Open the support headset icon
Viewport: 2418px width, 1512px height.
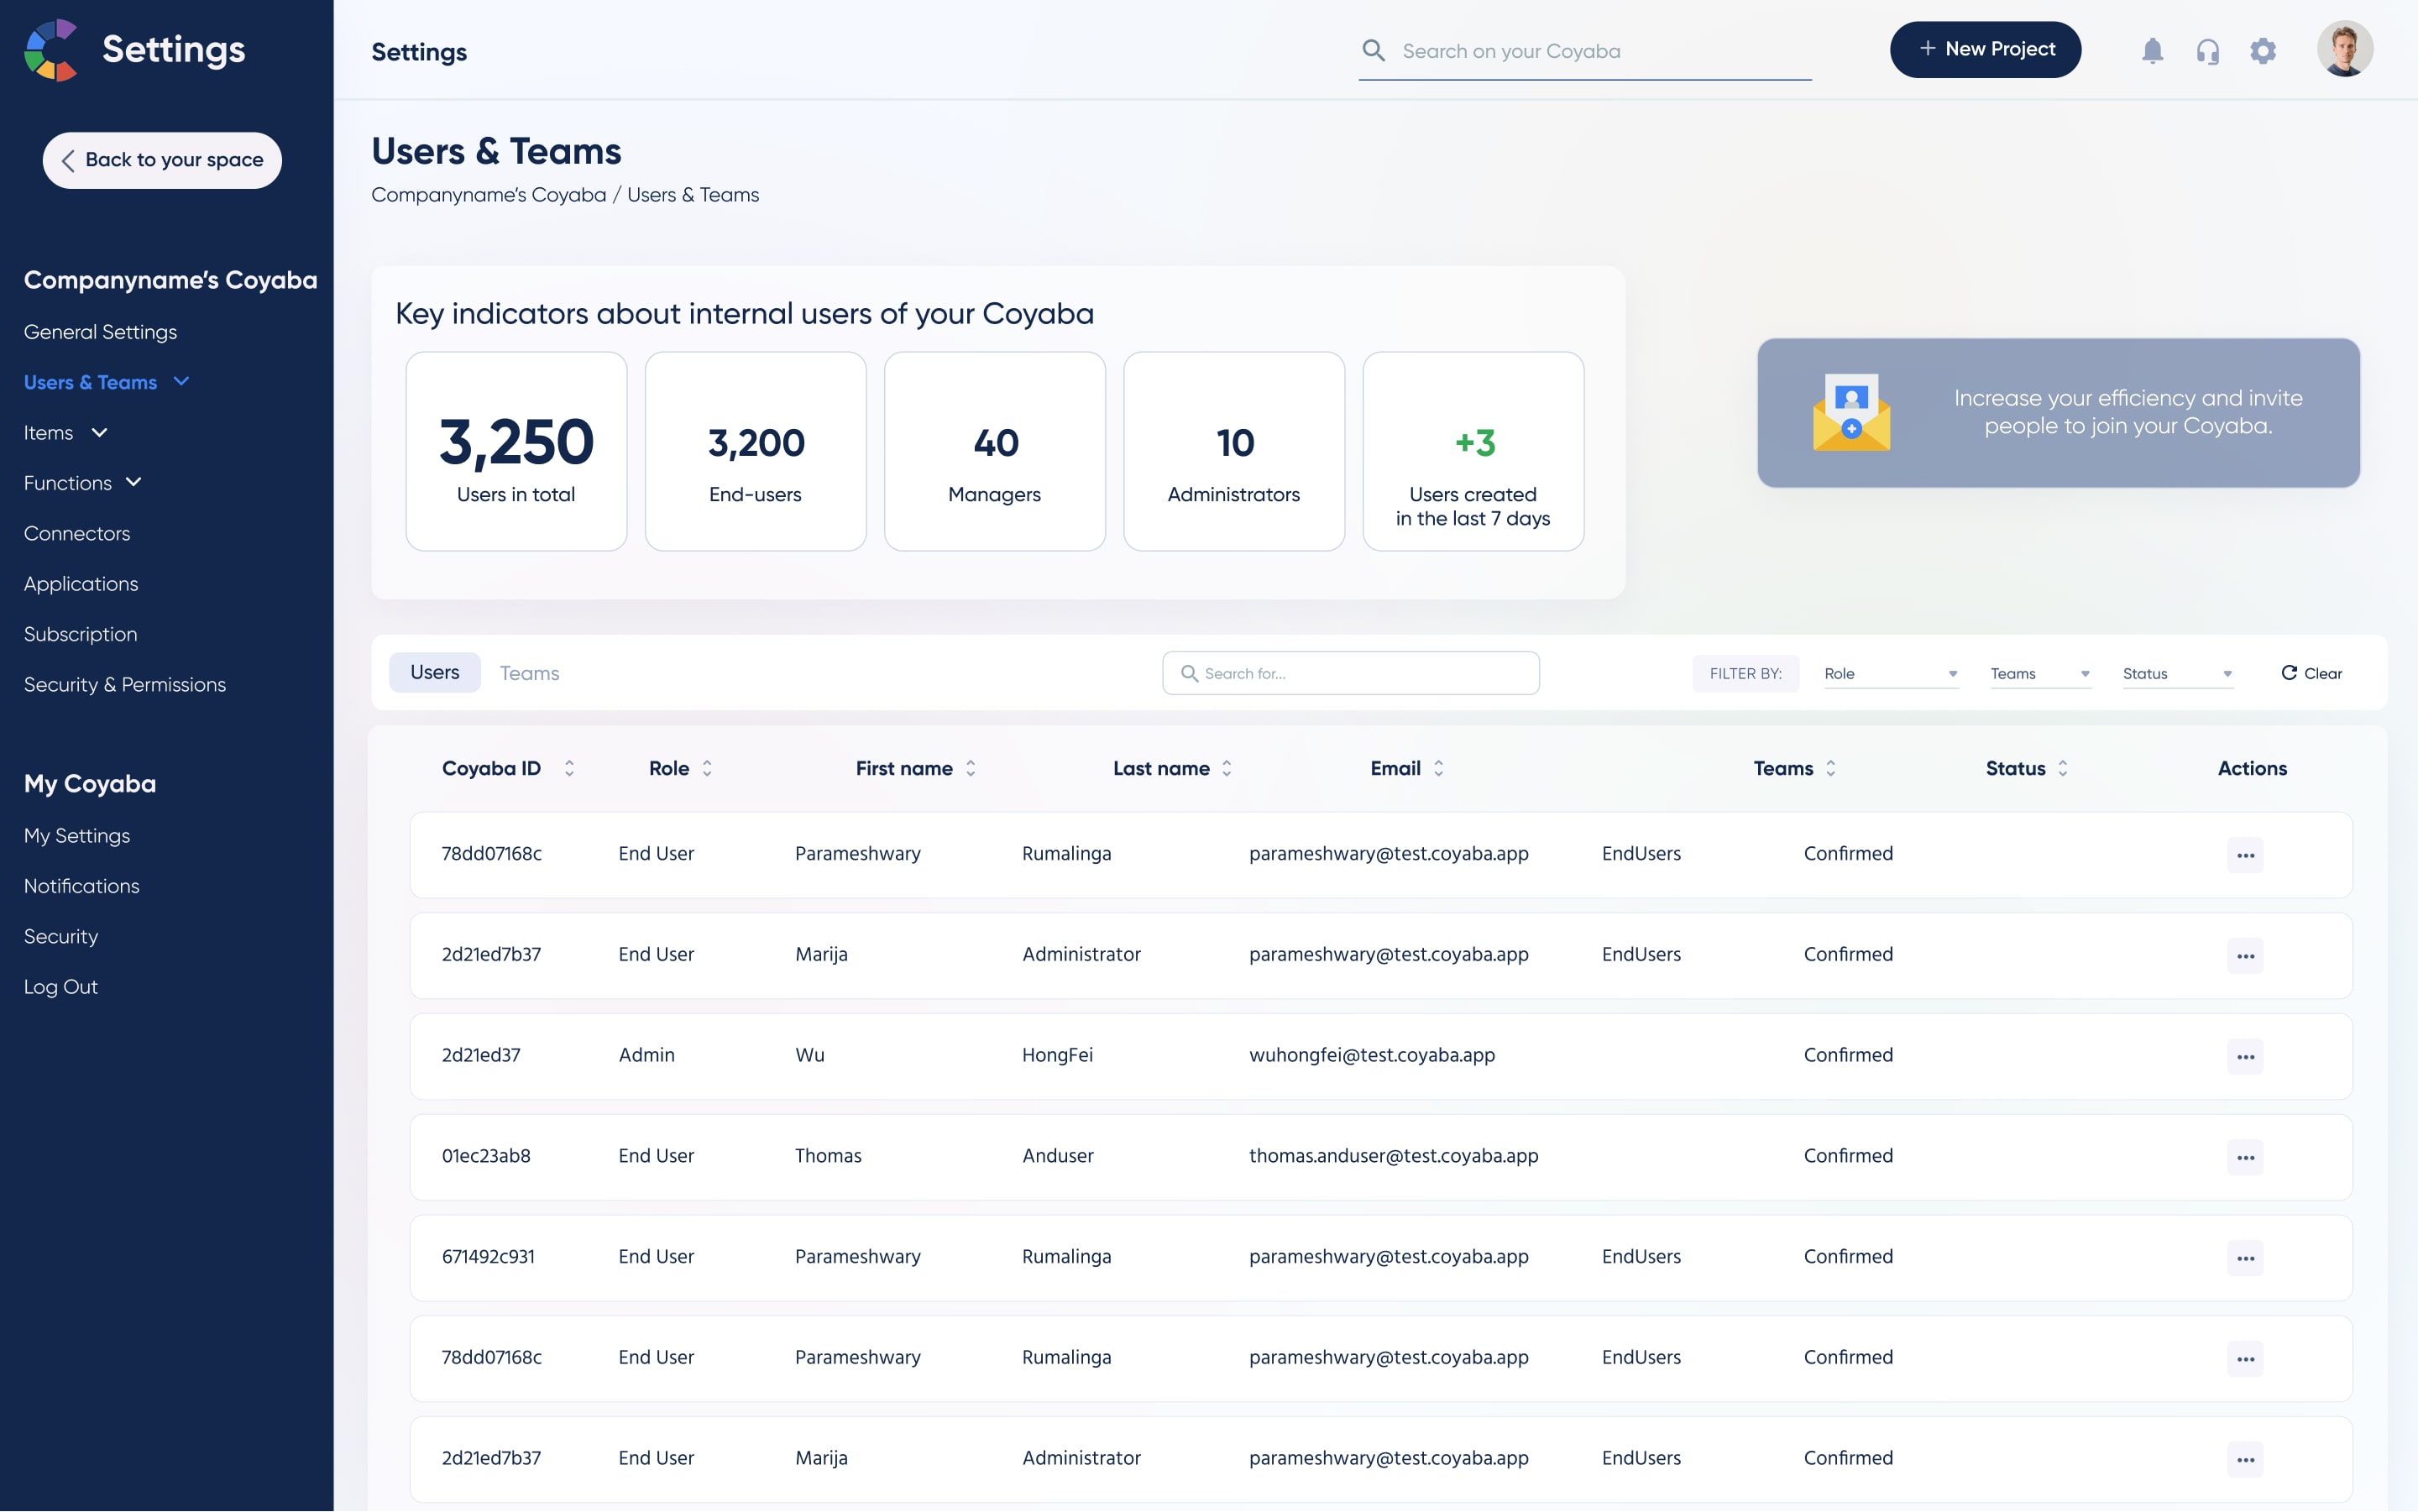pyautogui.click(x=2207, y=51)
